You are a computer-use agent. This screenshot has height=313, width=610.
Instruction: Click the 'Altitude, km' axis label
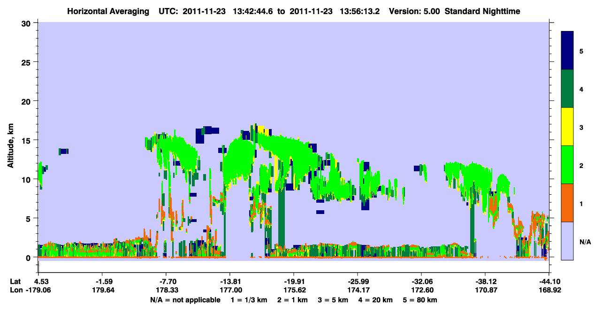click(10, 145)
